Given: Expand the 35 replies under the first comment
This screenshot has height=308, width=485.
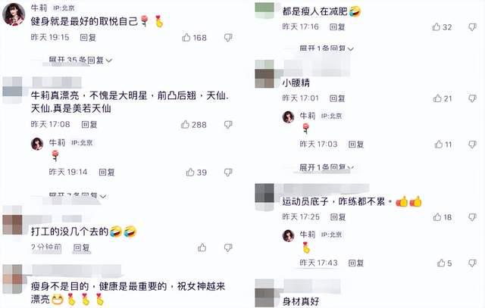Looking at the screenshot, I should 80,60.
